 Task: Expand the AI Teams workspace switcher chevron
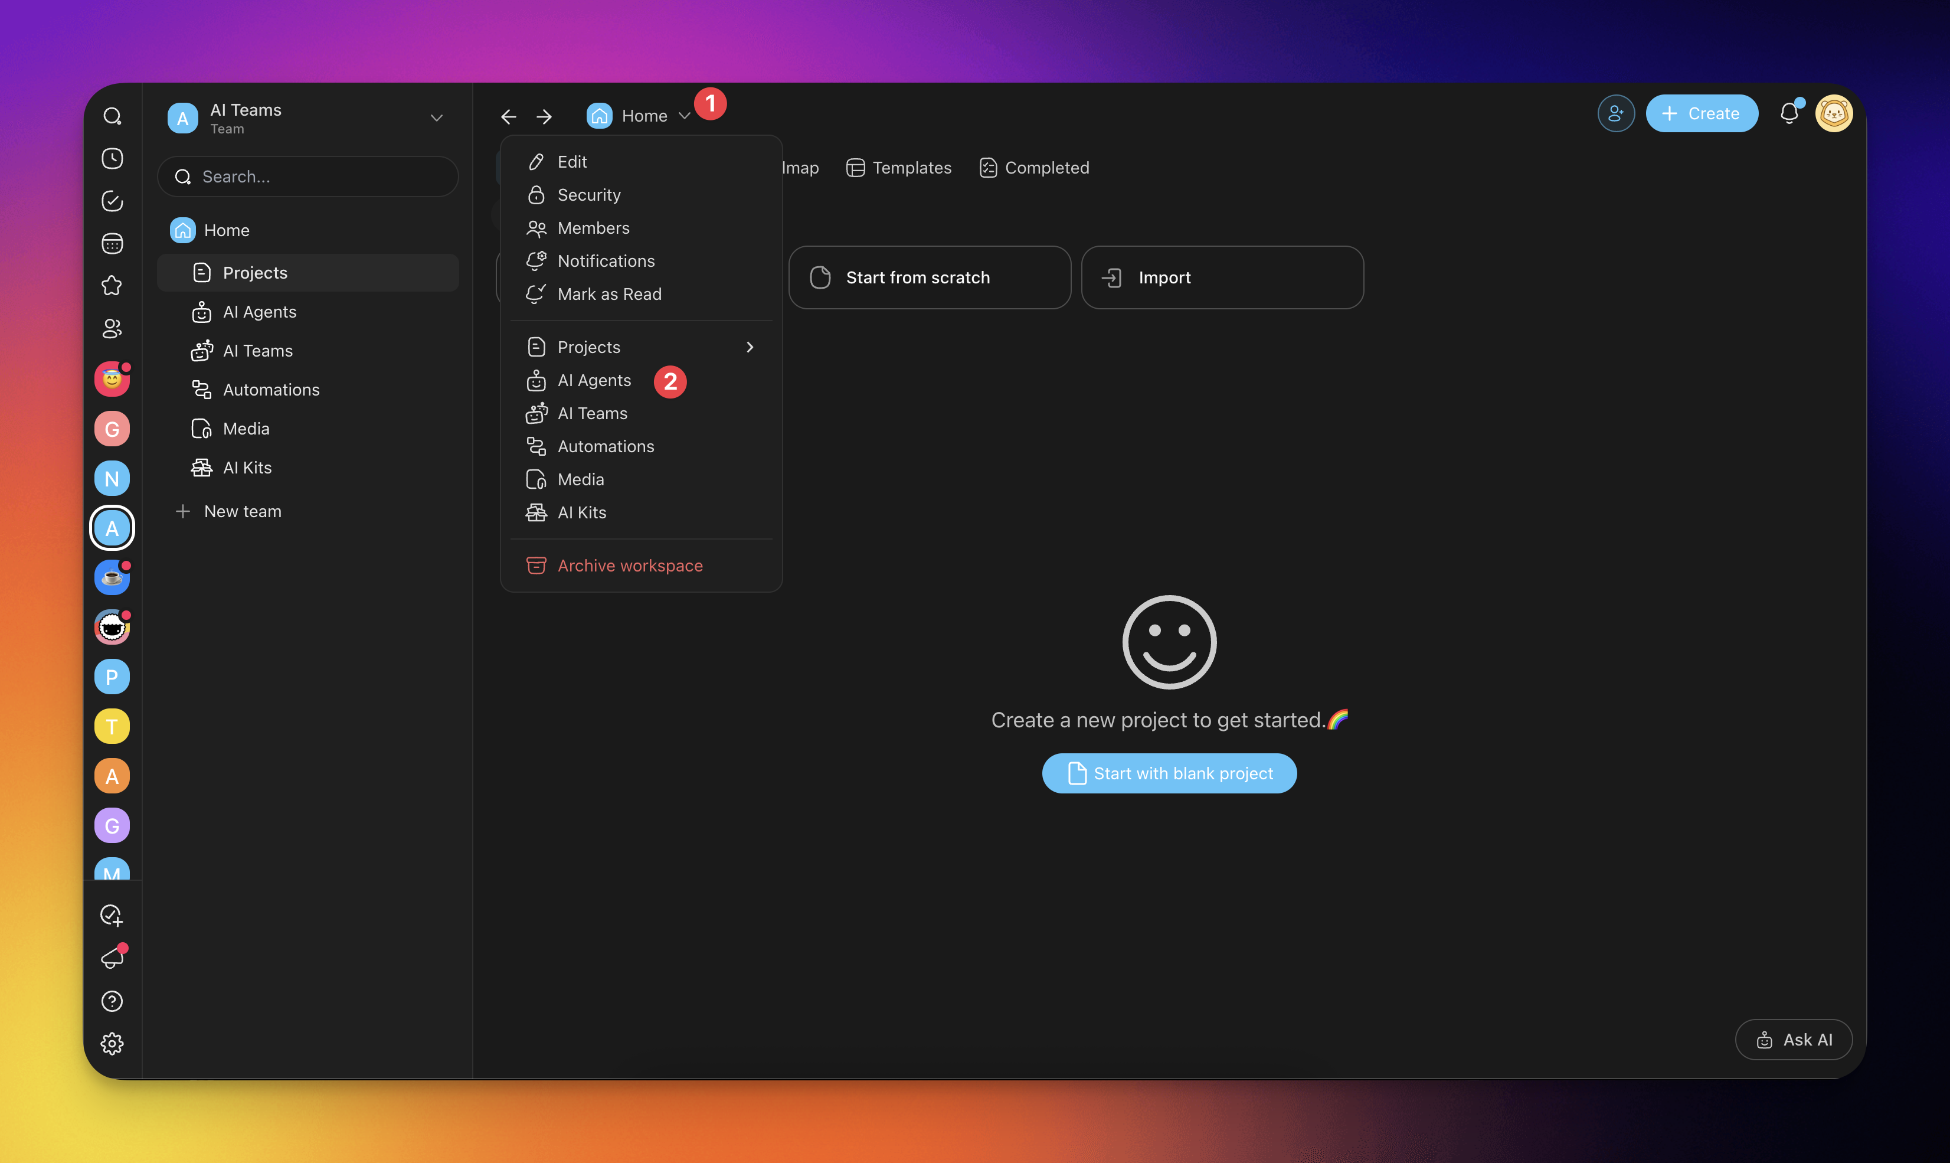click(x=436, y=118)
